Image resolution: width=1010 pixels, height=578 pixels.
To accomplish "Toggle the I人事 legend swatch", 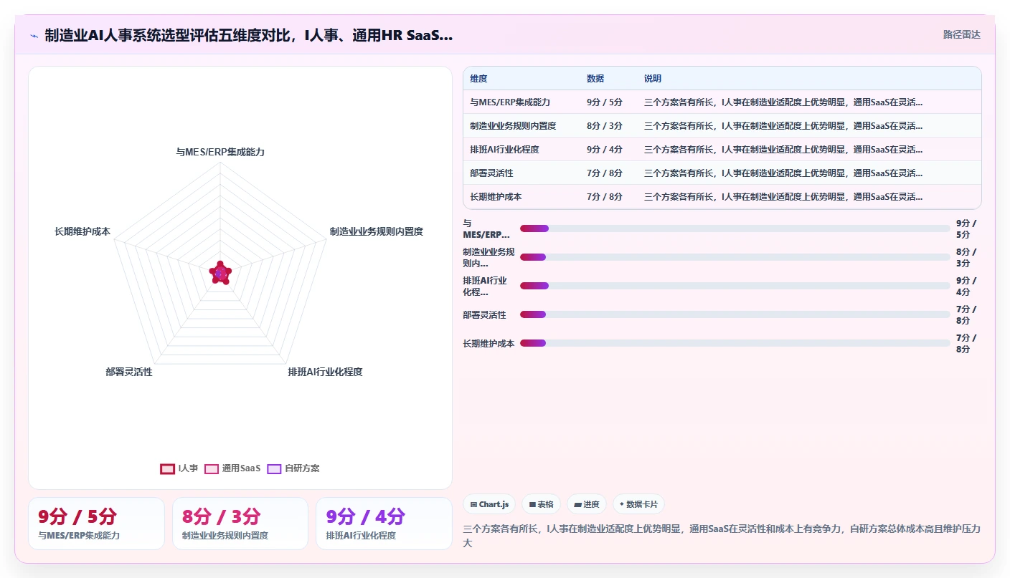I will [167, 468].
